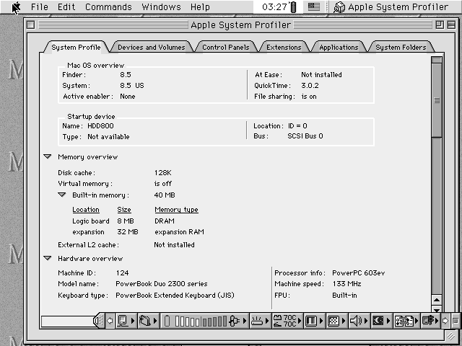Collapse the Hardware overview section

[x=48, y=258]
